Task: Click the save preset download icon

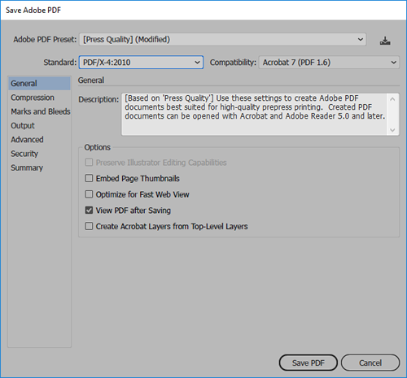Action: coord(385,41)
